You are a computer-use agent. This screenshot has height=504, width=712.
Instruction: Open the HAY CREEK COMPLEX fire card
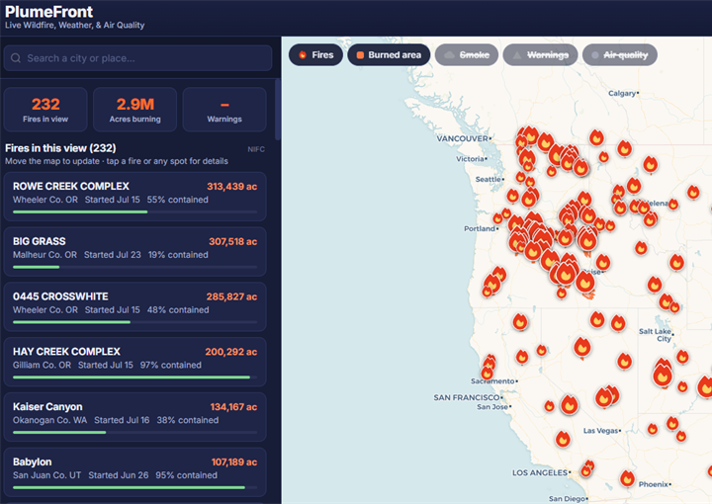pos(134,362)
